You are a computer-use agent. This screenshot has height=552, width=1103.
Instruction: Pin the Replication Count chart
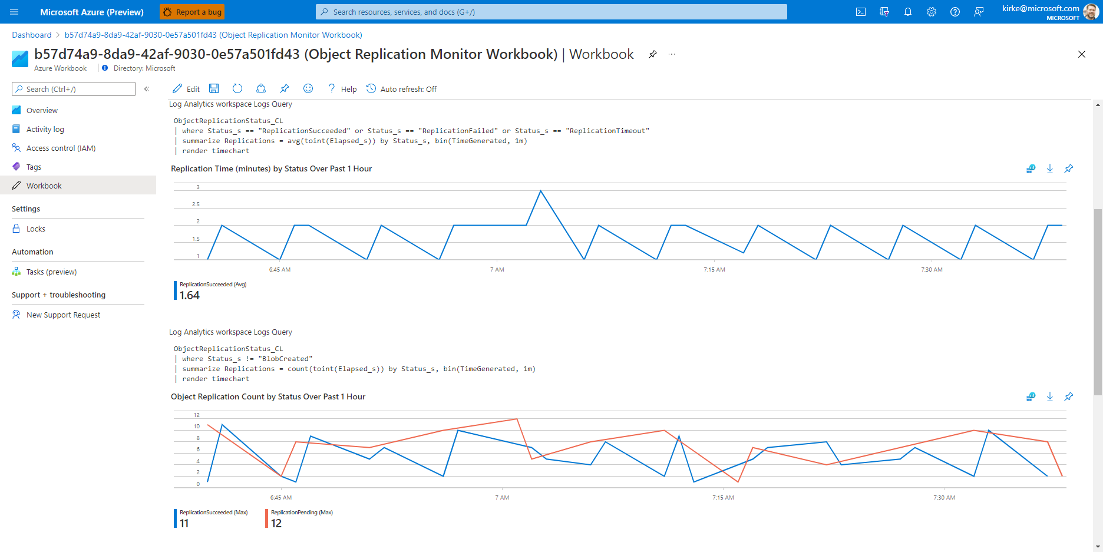pos(1069,396)
